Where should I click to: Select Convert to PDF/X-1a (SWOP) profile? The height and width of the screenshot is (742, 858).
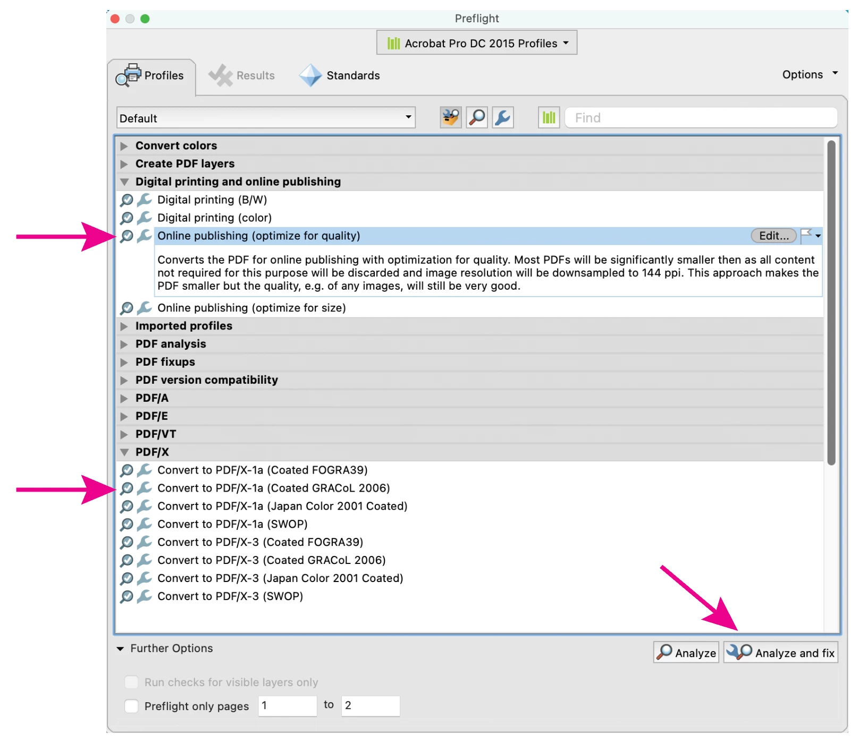232,525
